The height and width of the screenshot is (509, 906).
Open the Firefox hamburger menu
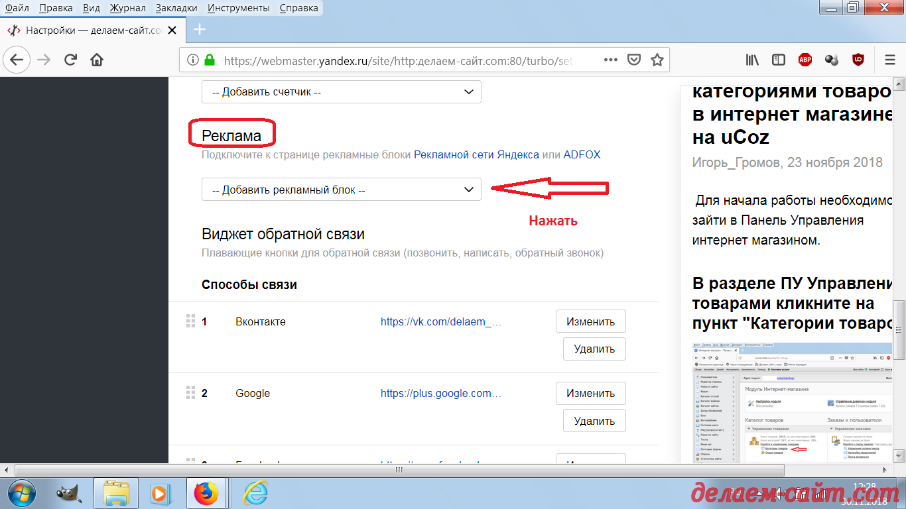coord(890,60)
